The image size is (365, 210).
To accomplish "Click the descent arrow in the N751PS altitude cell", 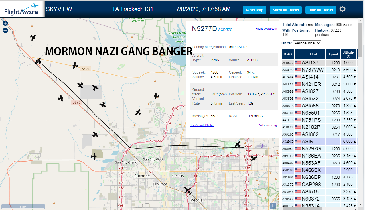I will click(355, 120).
